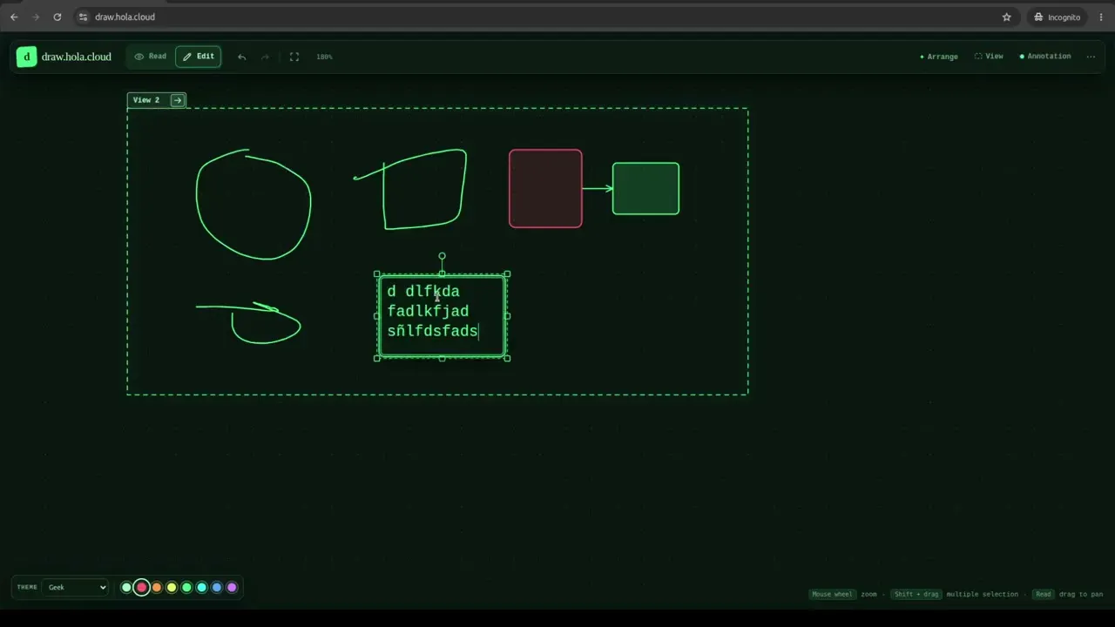Go back in browser history
This screenshot has height=627, width=1115.
point(14,17)
